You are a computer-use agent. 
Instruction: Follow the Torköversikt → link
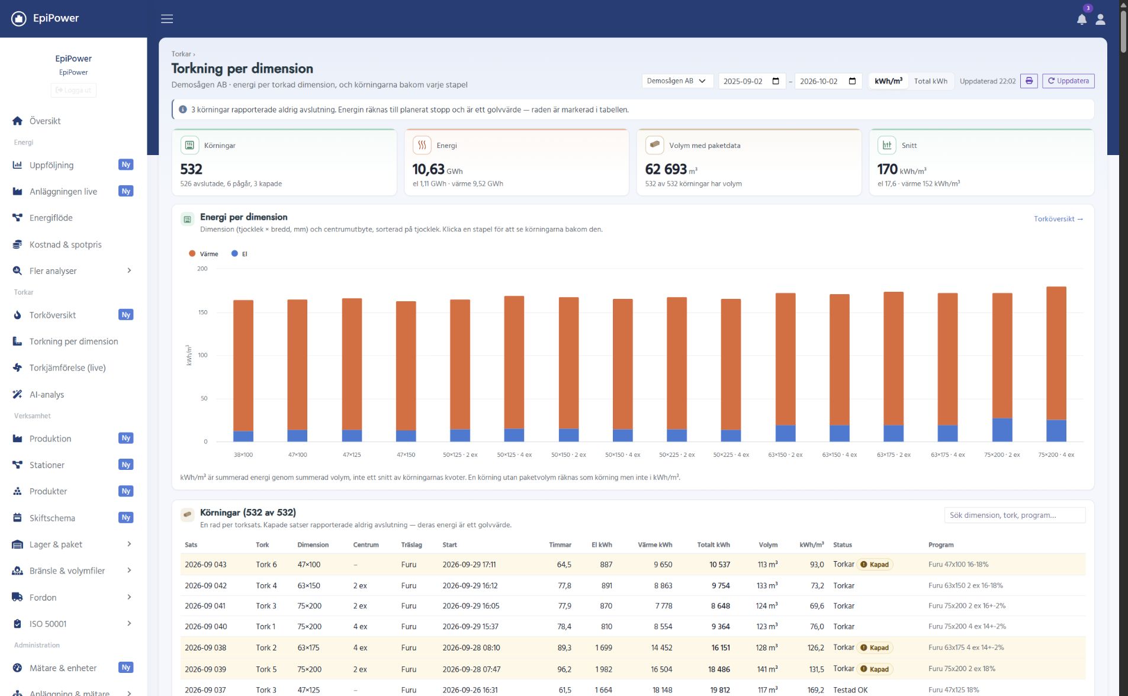(1058, 219)
